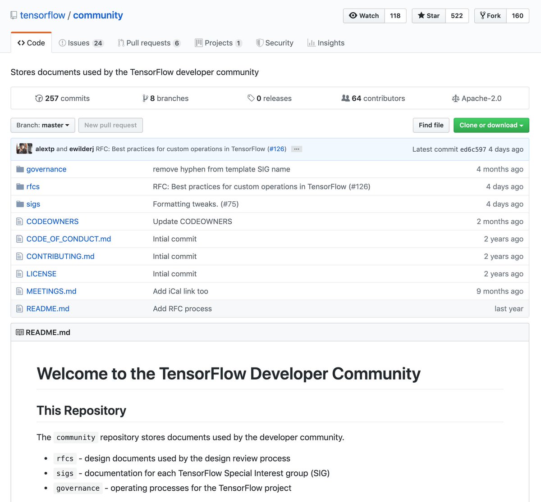The image size is (541, 502).
Task: Open pull request #126 link in commit bar
Action: click(277, 149)
